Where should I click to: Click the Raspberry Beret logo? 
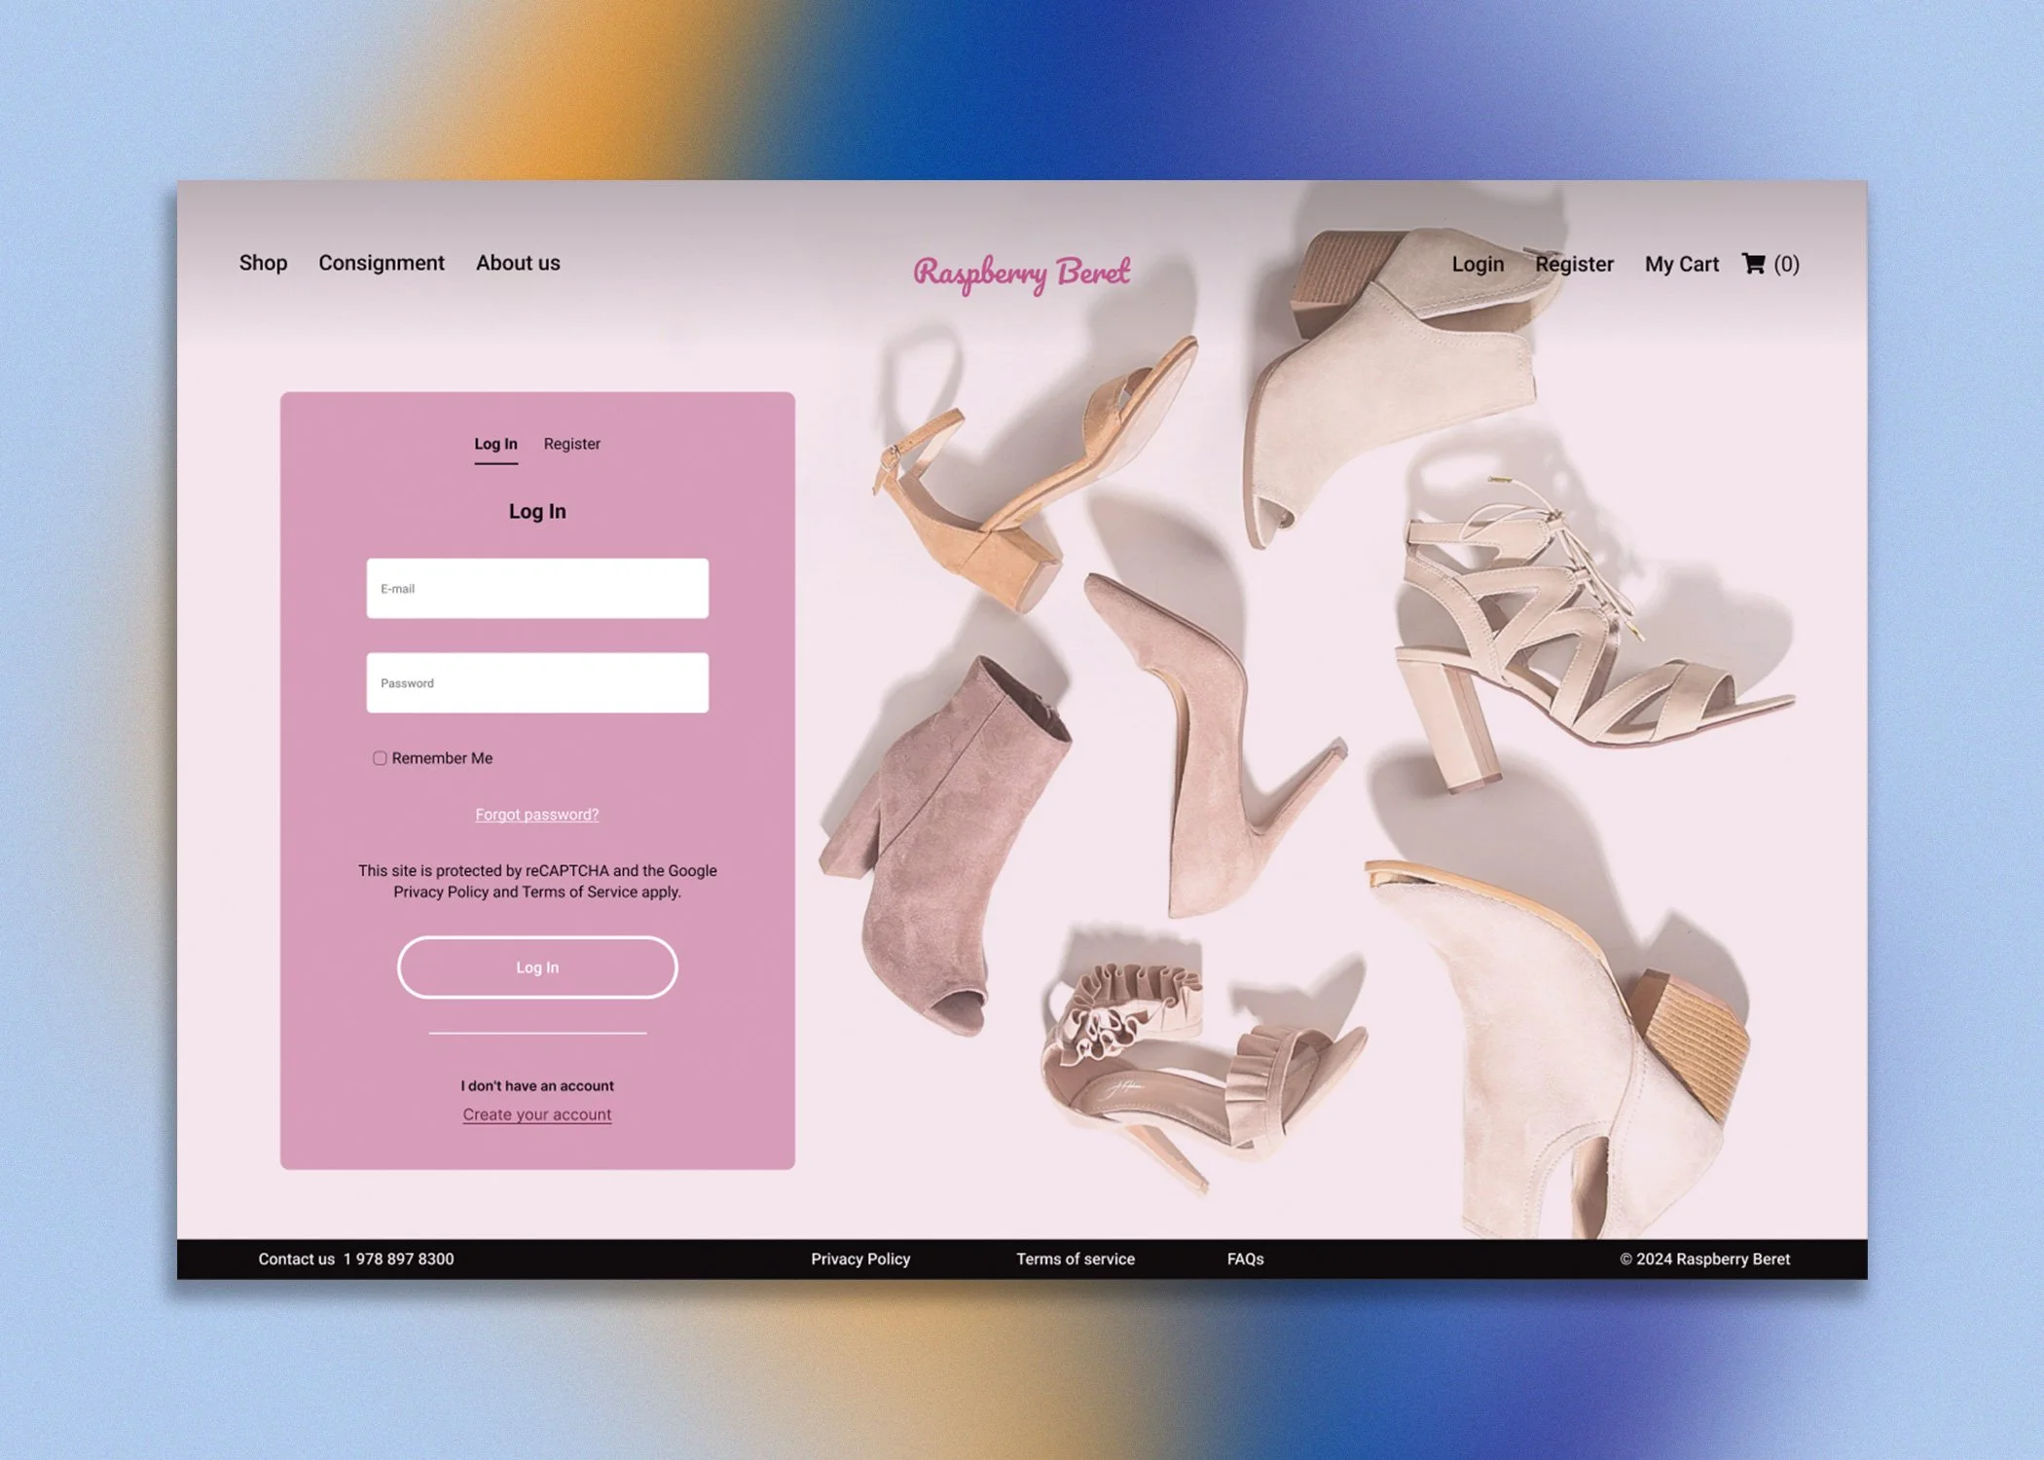click(1020, 273)
